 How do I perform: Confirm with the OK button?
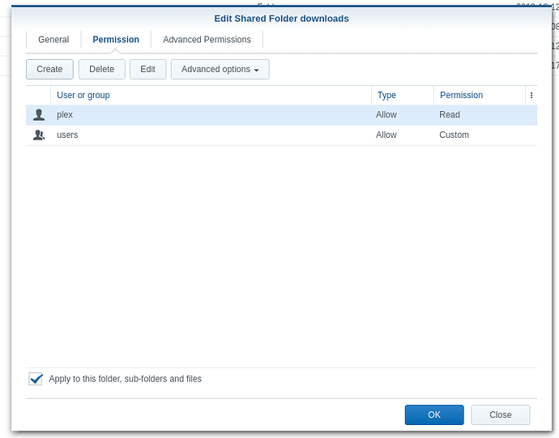tap(434, 414)
